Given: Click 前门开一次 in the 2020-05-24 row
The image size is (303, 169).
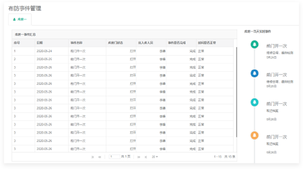Looking at the screenshot, I should click(x=78, y=51).
